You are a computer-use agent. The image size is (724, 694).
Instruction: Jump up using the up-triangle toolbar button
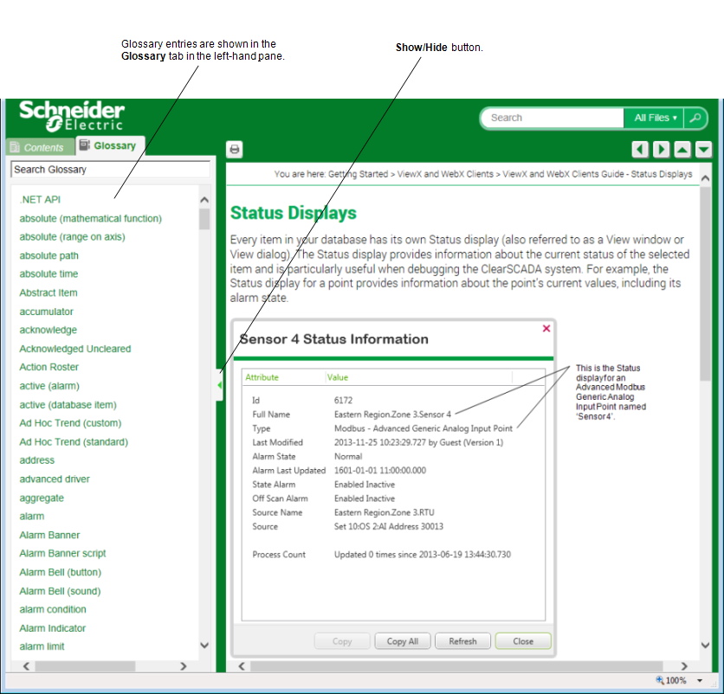pos(682,150)
